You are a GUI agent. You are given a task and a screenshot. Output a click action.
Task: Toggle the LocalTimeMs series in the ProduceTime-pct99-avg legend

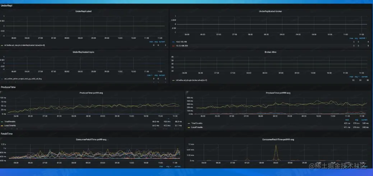coord(10,125)
